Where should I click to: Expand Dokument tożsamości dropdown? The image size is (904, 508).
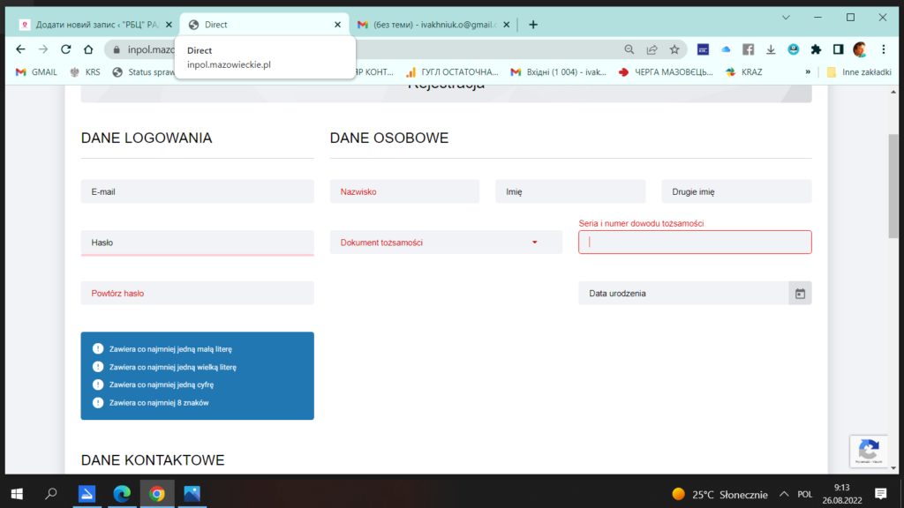[x=446, y=243]
